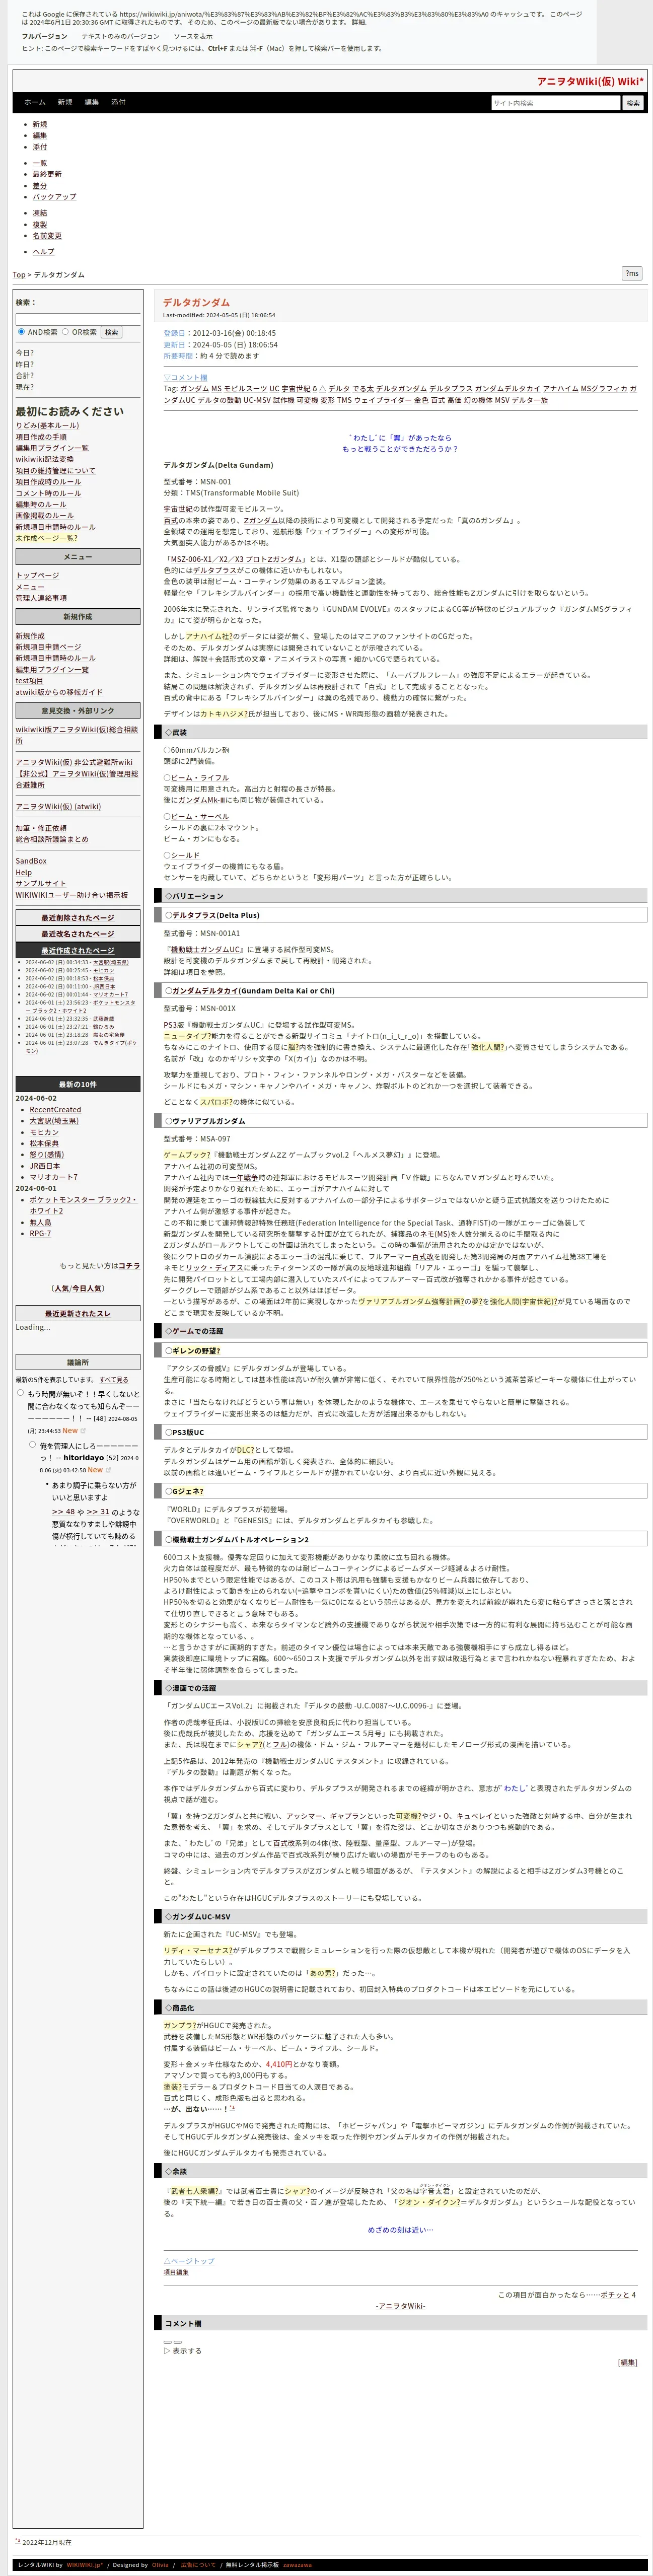Viewport: 653px width, 2576px height.
Task: Open WIKIWIKI.jp footer link
Action: pyautogui.click(x=85, y=2565)
